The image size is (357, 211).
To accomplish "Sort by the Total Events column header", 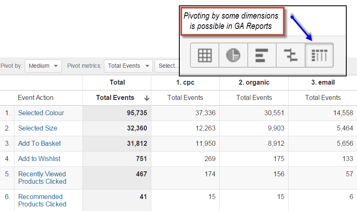I will tap(115, 97).
